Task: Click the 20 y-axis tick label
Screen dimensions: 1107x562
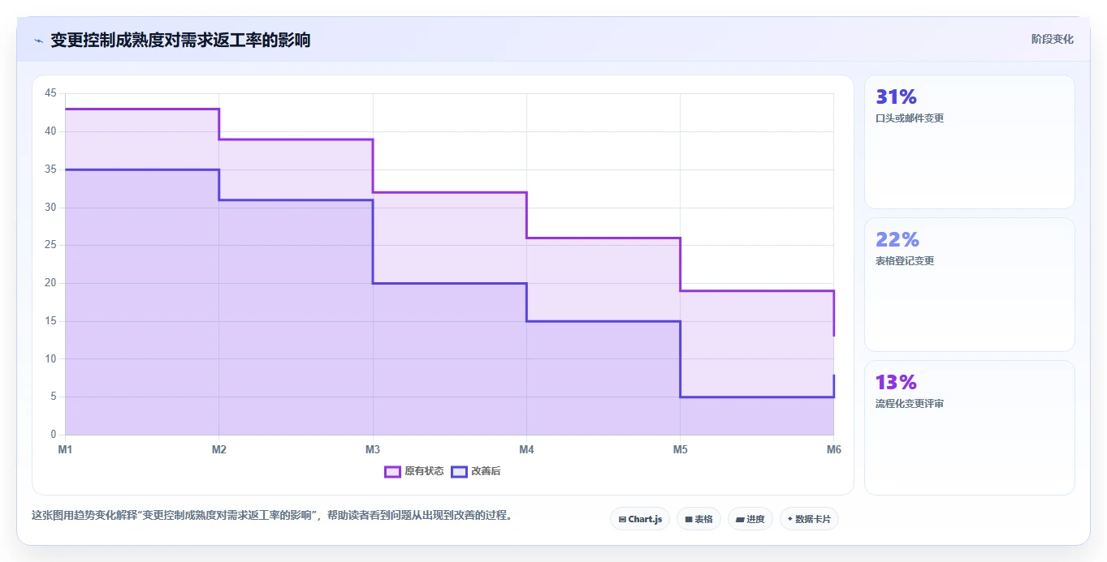Action: click(50, 283)
